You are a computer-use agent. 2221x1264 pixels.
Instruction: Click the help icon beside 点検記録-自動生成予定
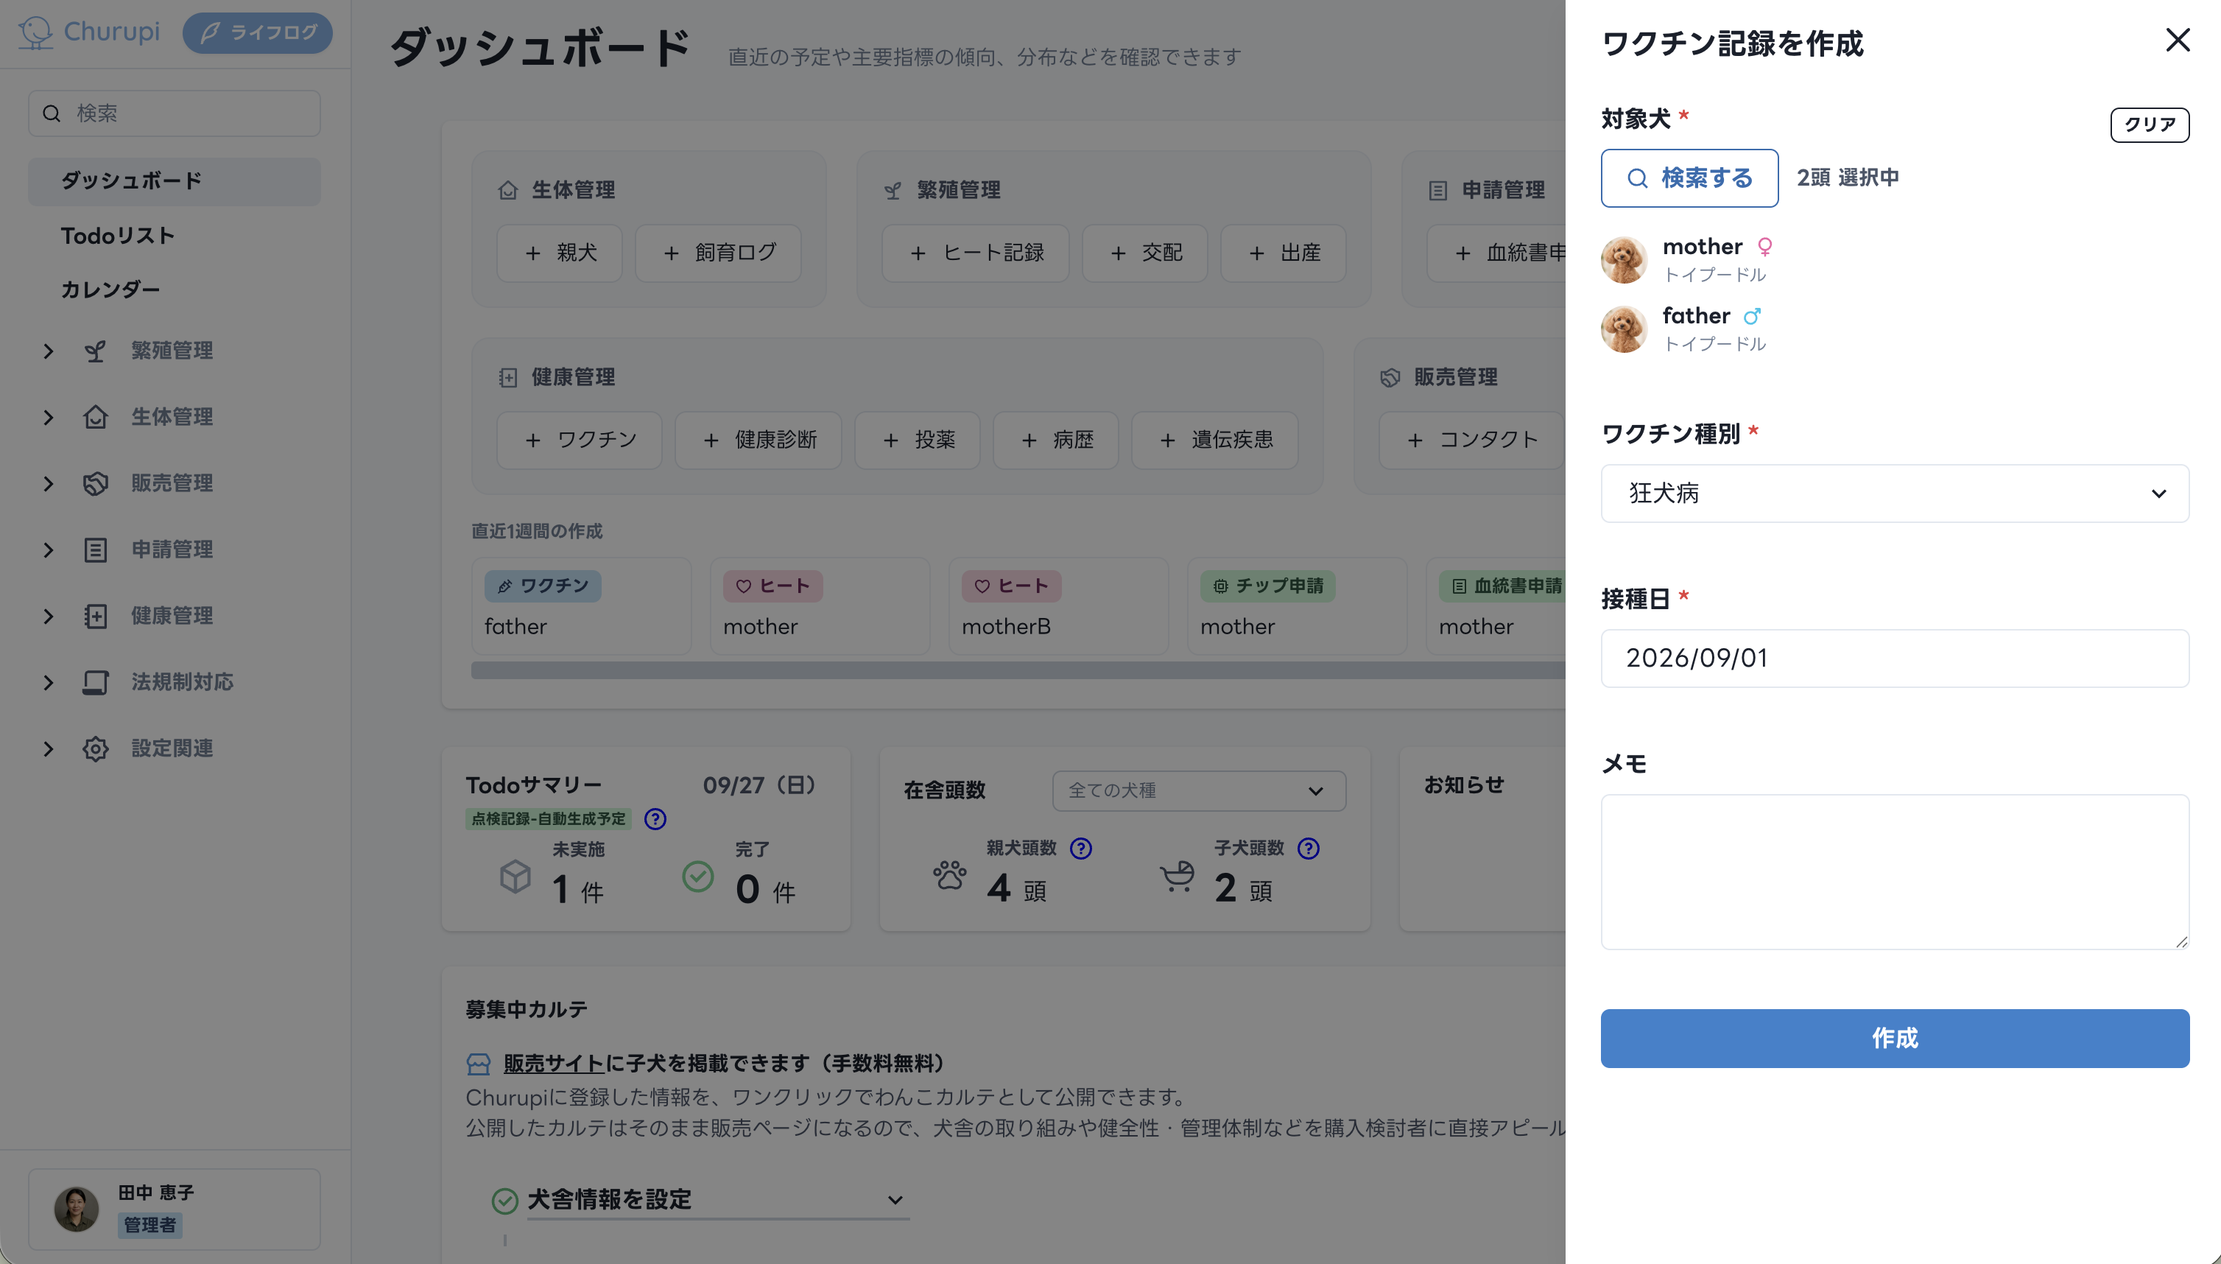[x=655, y=818]
